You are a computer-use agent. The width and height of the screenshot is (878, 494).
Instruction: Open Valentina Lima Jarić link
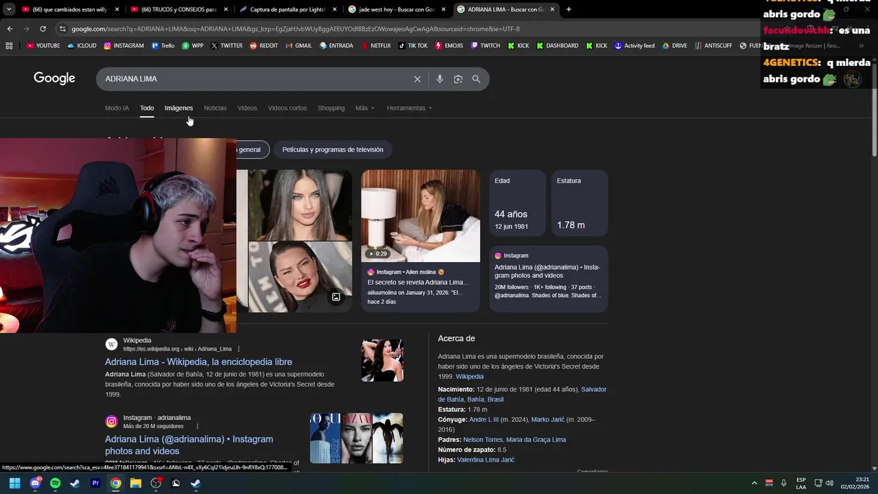[x=486, y=460]
